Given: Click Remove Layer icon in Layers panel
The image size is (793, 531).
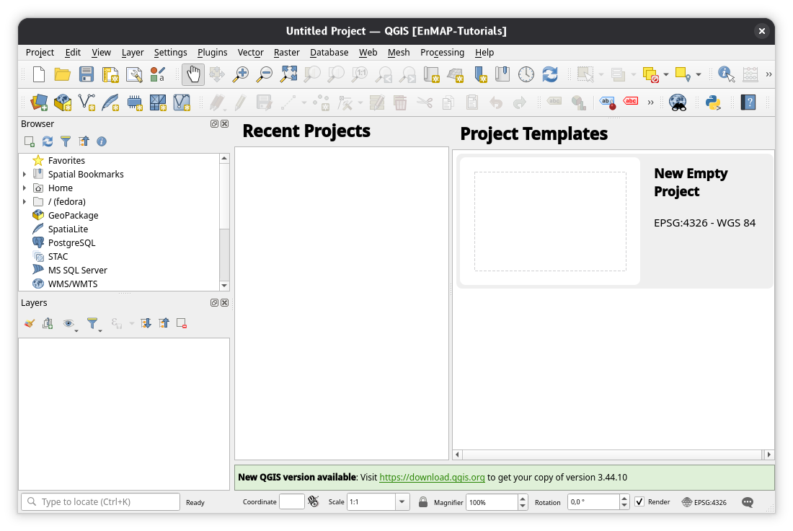Looking at the screenshot, I should [x=182, y=323].
